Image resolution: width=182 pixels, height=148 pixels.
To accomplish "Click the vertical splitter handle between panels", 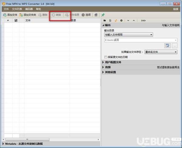I will click(101, 82).
